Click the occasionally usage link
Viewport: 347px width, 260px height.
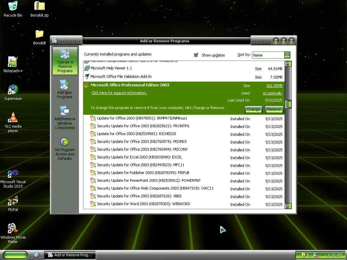pos(272,93)
